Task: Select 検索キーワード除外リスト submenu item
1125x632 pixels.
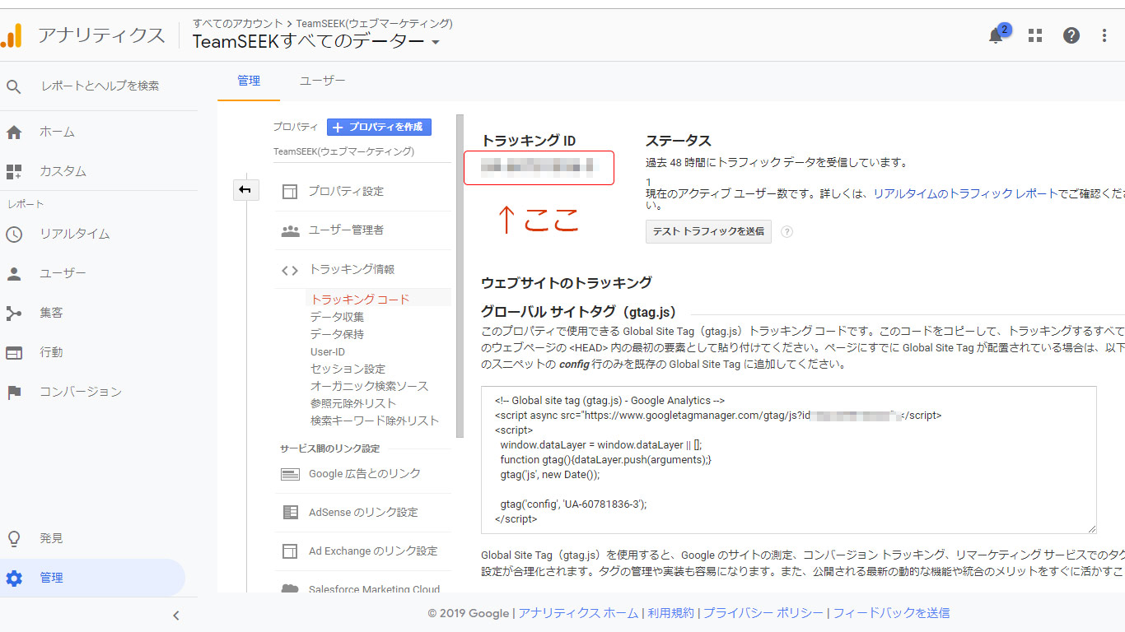Action: [375, 421]
